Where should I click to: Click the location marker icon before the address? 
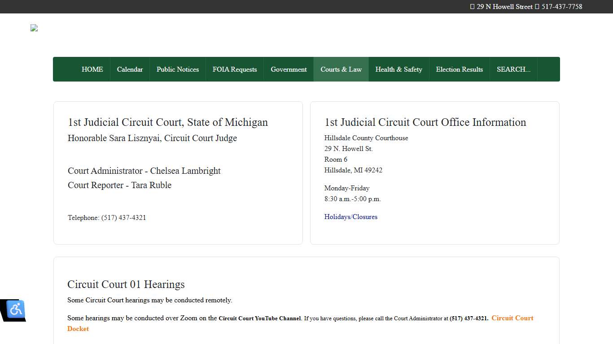(x=472, y=7)
